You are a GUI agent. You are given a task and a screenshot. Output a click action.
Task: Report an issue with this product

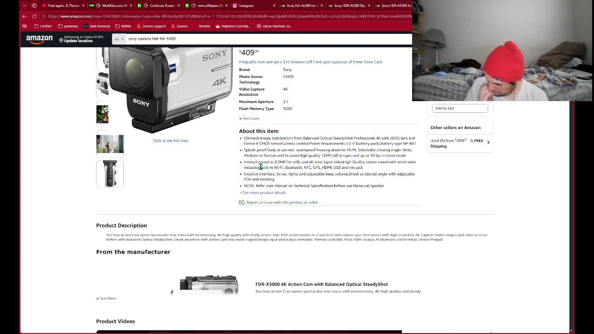tap(282, 202)
